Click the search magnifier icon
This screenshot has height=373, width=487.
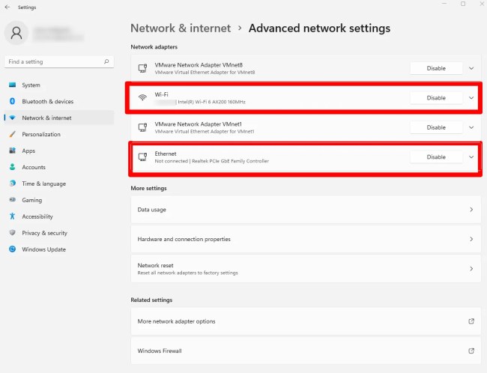pos(106,61)
